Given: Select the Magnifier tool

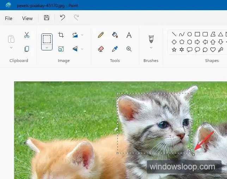Looking at the screenshot, I should coord(129,49).
